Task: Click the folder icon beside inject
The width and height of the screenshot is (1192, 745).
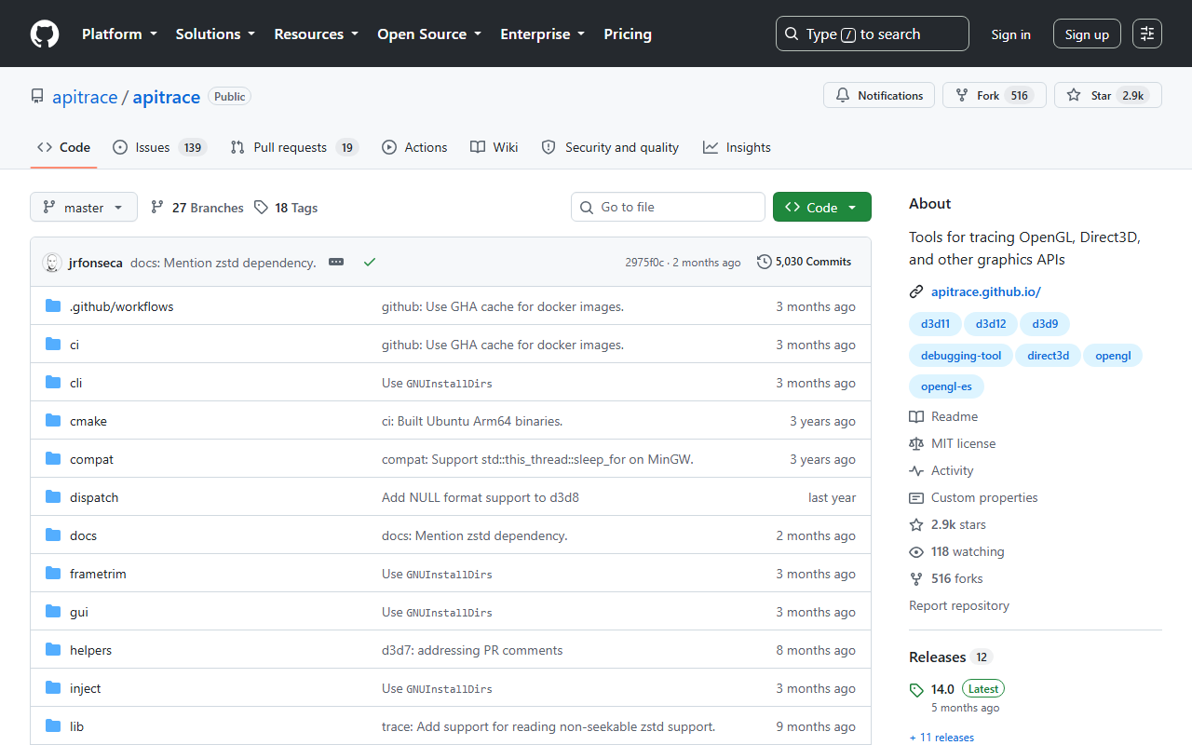Action: pos(53,688)
